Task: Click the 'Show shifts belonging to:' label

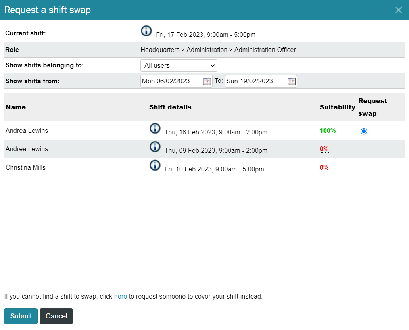Action: tap(44, 65)
